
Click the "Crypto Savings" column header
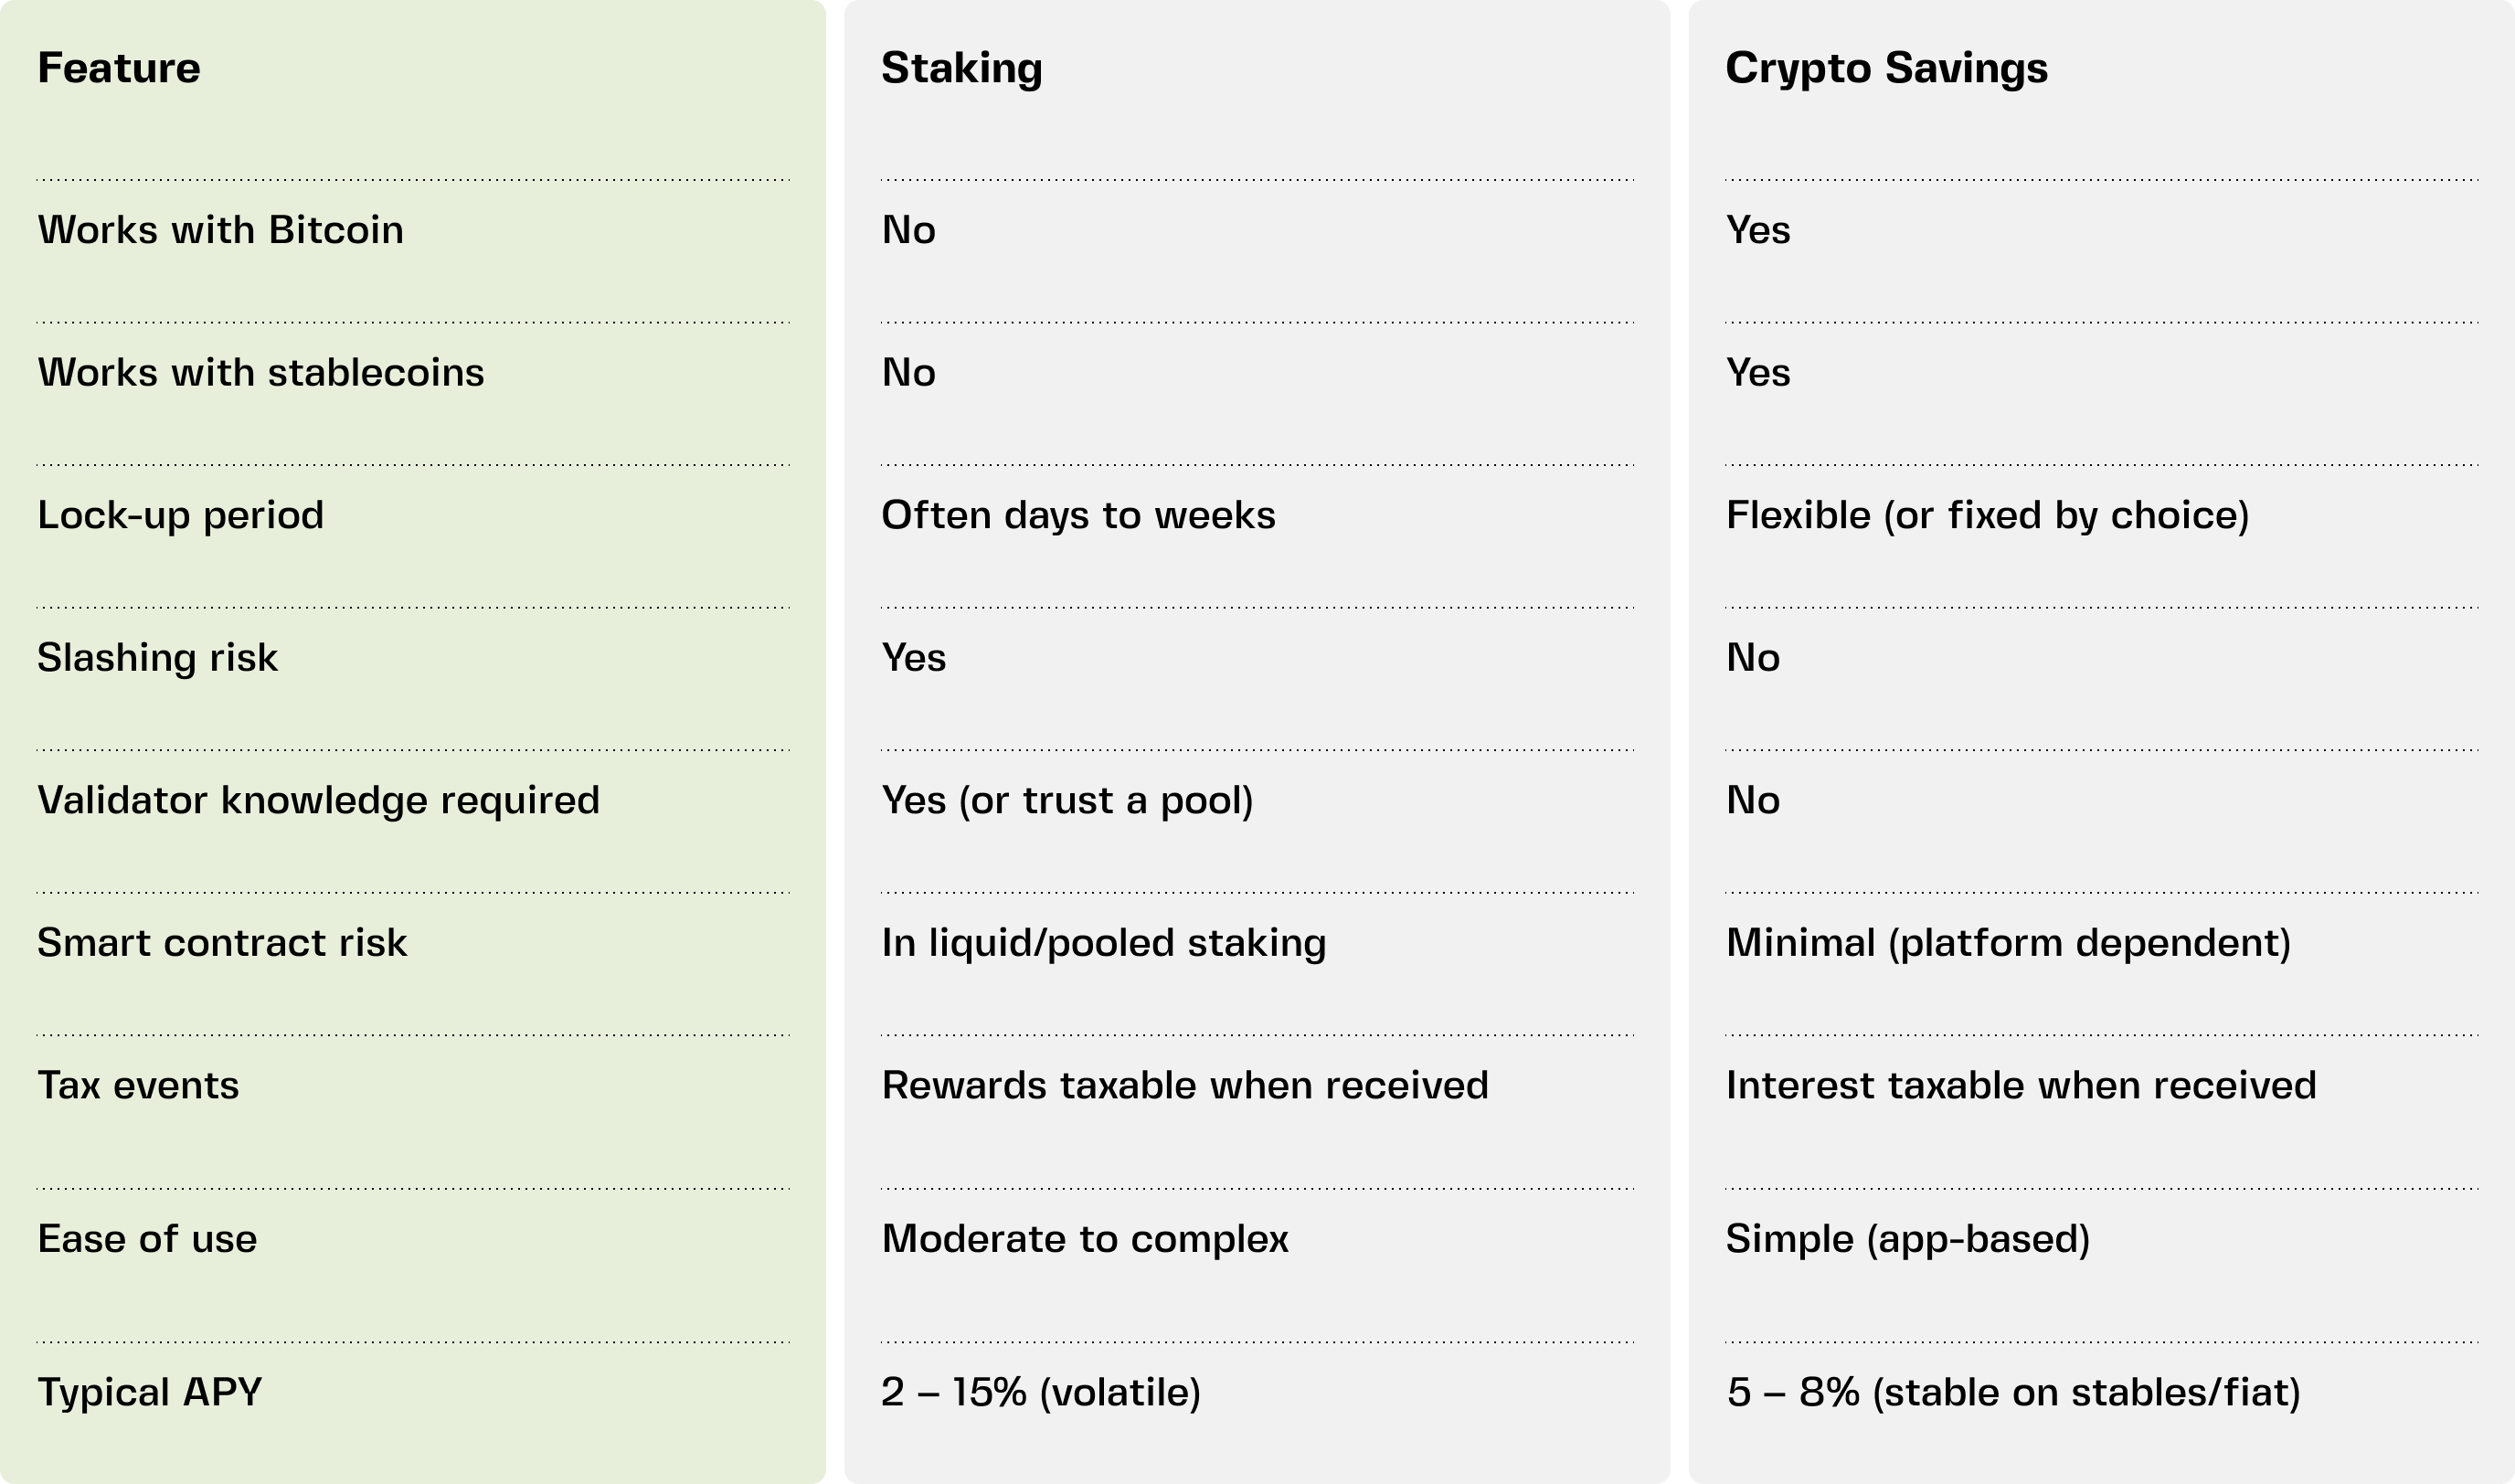tap(1886, 68)
